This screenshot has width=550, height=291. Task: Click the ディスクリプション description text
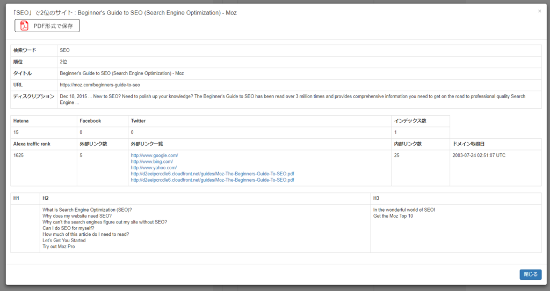pos(293,99)
